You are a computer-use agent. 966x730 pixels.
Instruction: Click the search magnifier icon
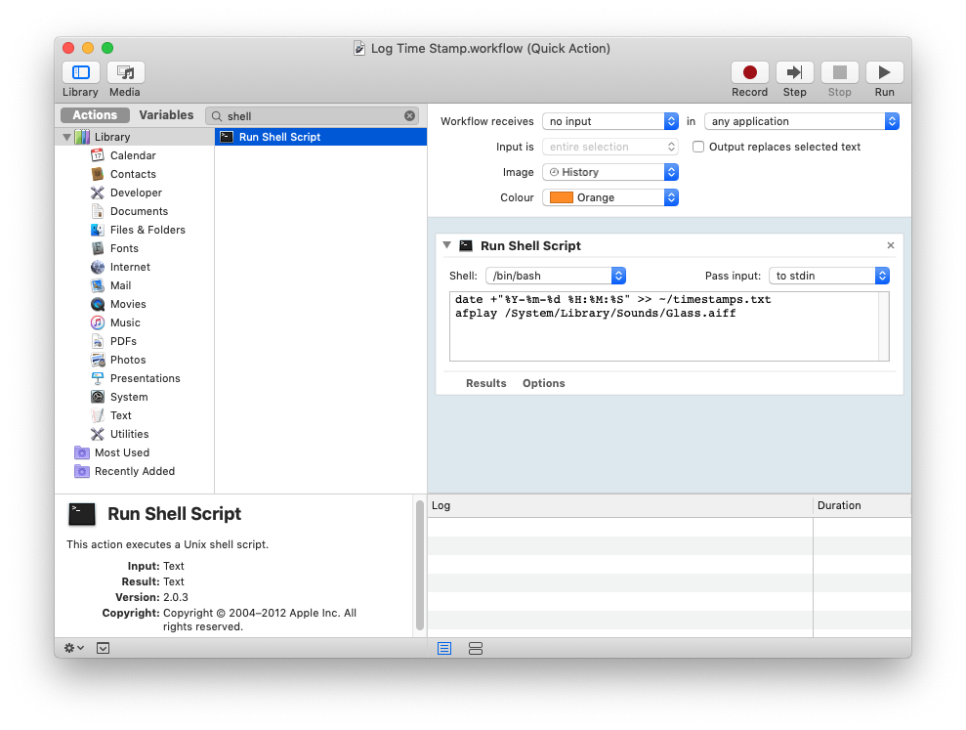[217, 116]
